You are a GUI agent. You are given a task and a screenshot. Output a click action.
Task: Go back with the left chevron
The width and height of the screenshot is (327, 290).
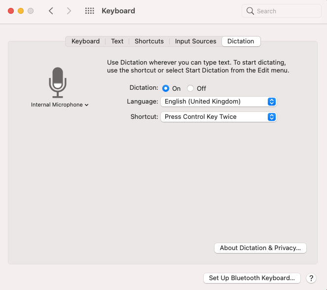tap(51, 11)
